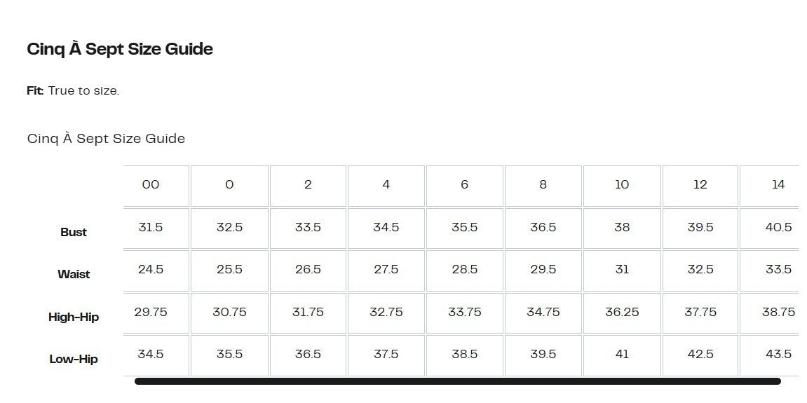
Task: Click the Bust row label
Action: click(x=74, y=232)
